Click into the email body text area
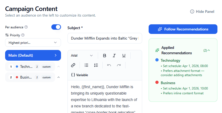Screen dimensions: 222x113 [105, 97]
